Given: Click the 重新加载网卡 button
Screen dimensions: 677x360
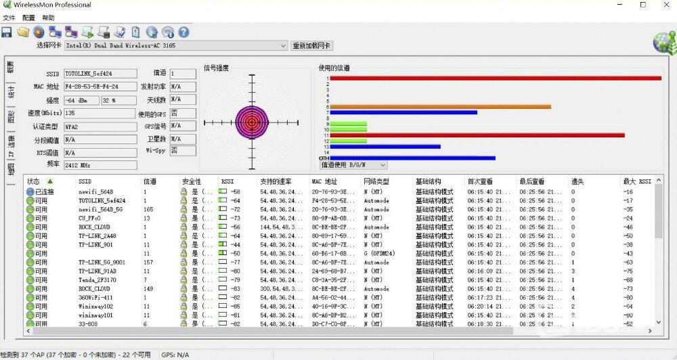Looking at the screenshot, I should coord(311,45).
